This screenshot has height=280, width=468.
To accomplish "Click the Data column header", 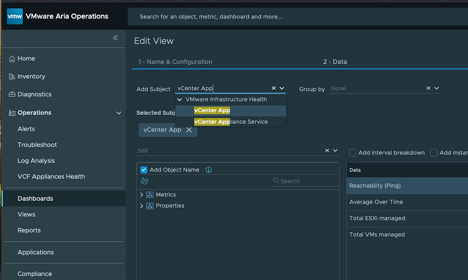I will (407, 170).
